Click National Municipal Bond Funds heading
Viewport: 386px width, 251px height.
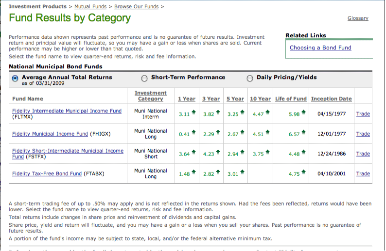point(55,66)
